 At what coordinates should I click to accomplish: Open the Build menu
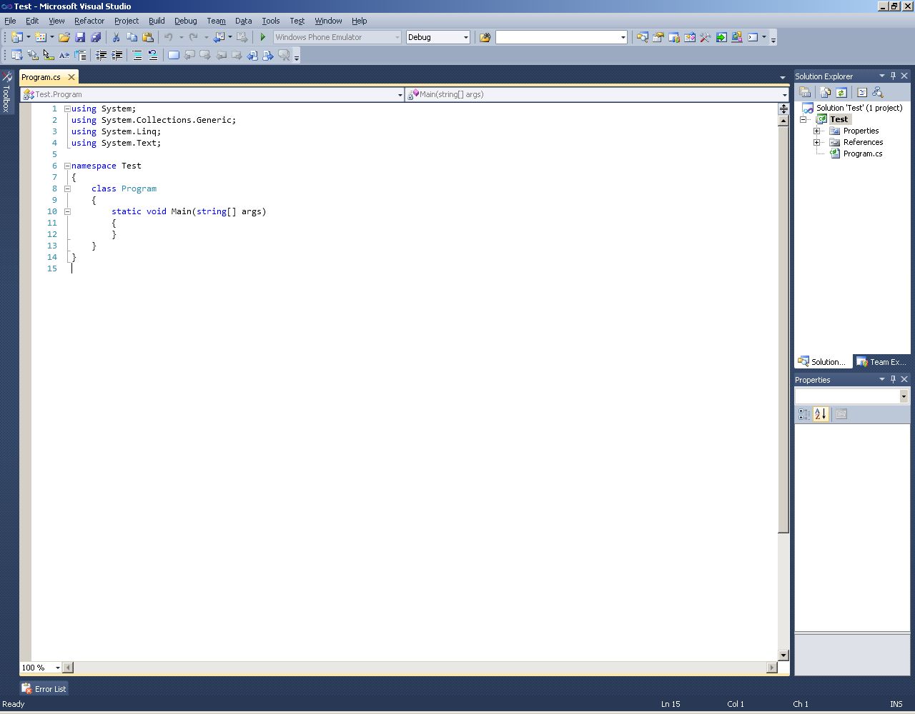[x=157, y=21]
